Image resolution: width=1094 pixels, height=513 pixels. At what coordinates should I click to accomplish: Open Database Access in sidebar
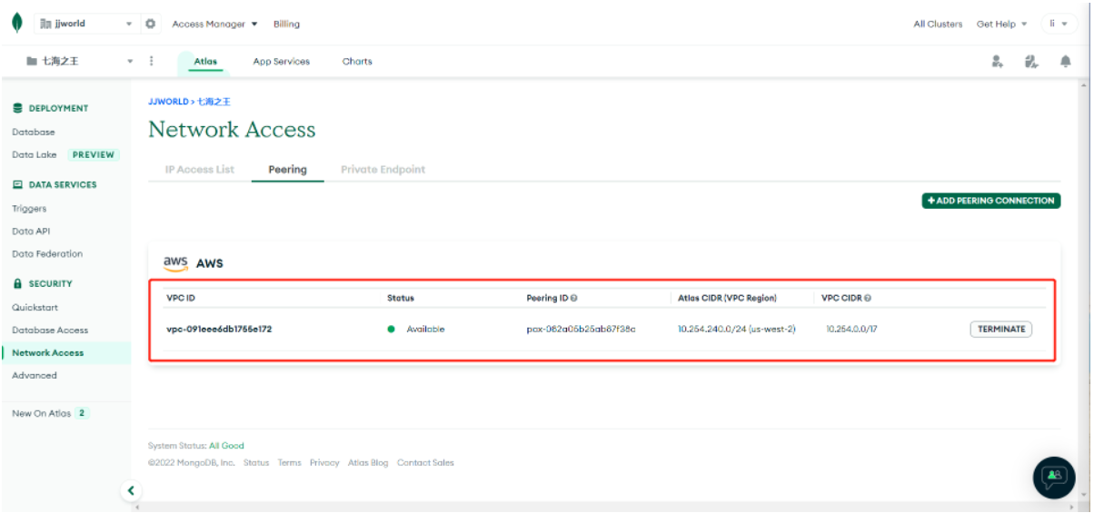(50, 330)
